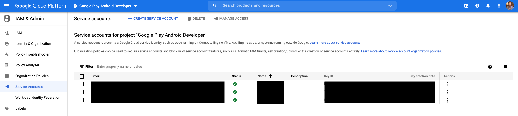Open Workload Identity Federation page

38,98
